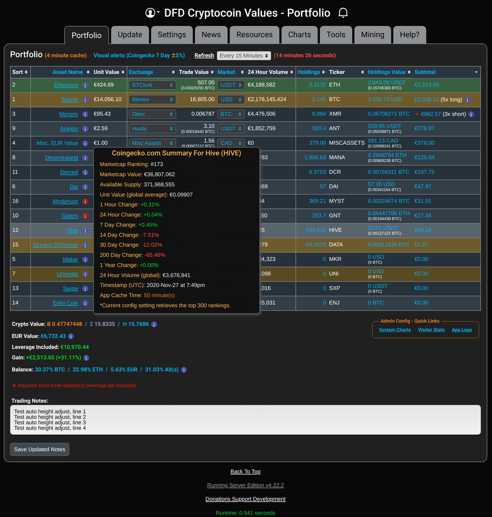Click info icon next to Decentraland
Viewport: 492px width, 517px height.
pyautogui.click(x=85, y=158)
